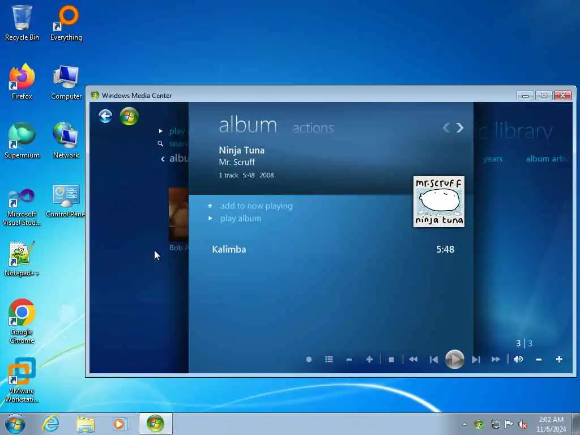Open the Windows Start menu orb
The width and height of the screenshot is (580, 435).
pos(15,424)
